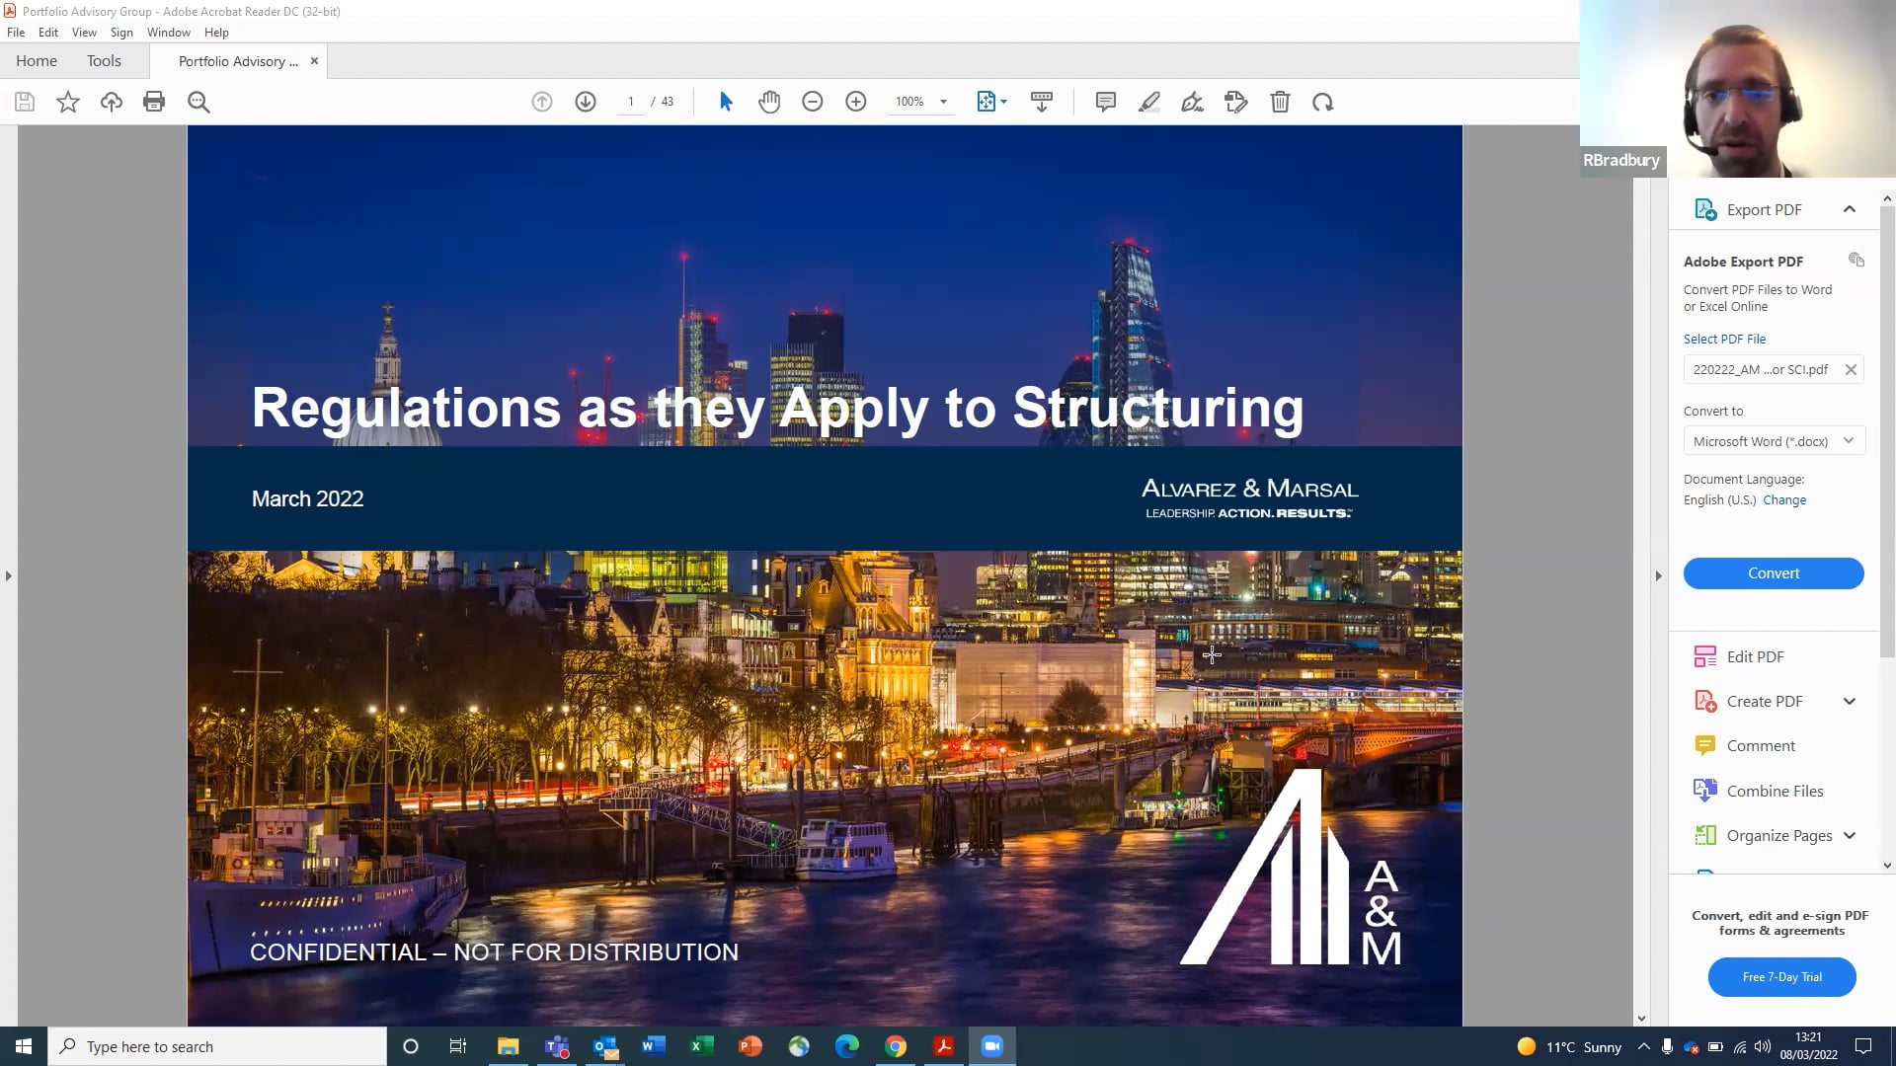Click the Zoom out minus icon
The height and width of the screenshot is (1066, 1896).
coord(813,102)
